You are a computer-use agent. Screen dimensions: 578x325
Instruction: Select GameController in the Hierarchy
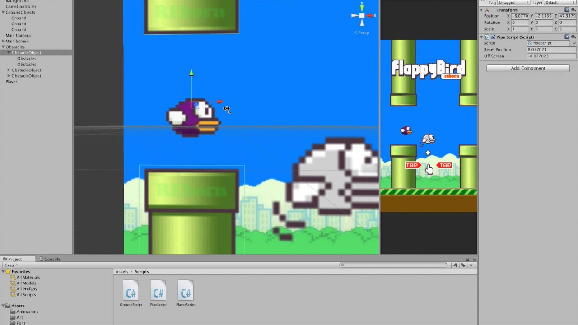(21, 7)
